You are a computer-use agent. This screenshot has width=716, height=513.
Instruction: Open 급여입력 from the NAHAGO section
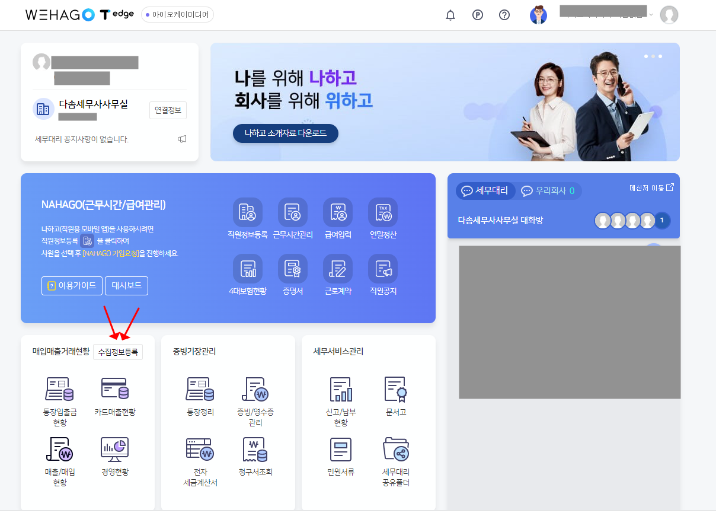pyautogui.click(x=338, y=212)
